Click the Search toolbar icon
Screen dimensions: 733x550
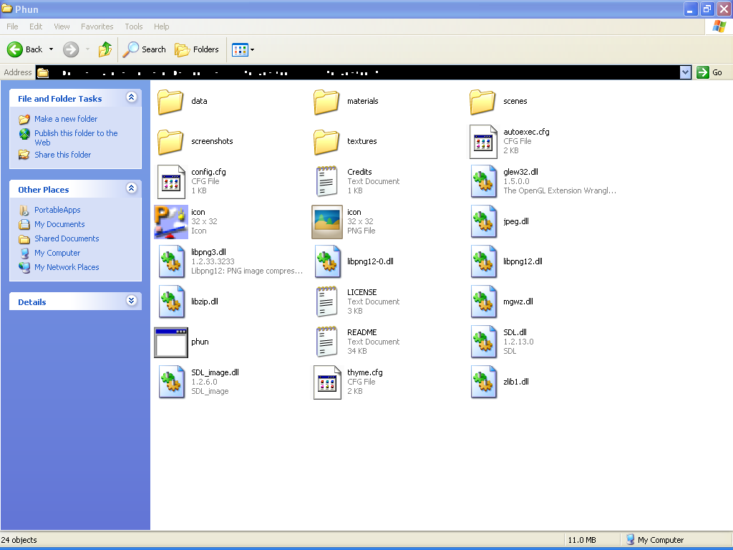tap(144, 49)
